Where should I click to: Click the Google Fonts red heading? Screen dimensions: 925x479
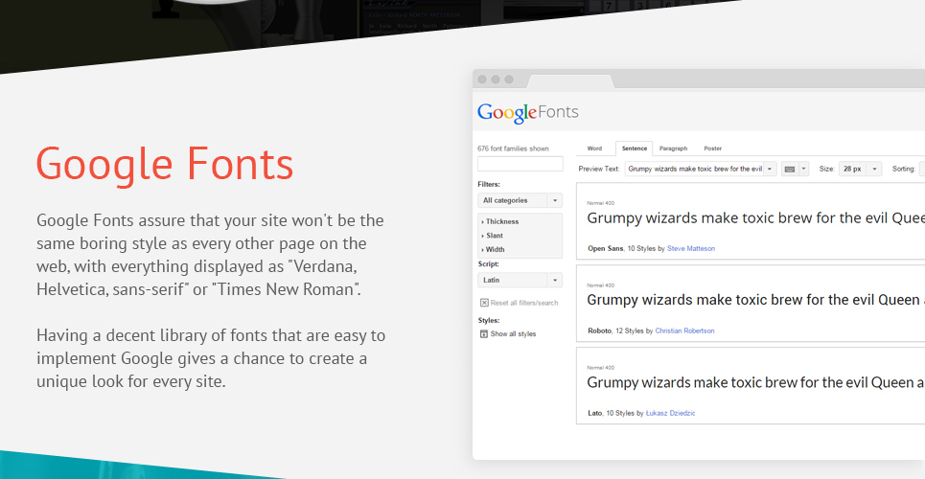[x=165, y=165]
